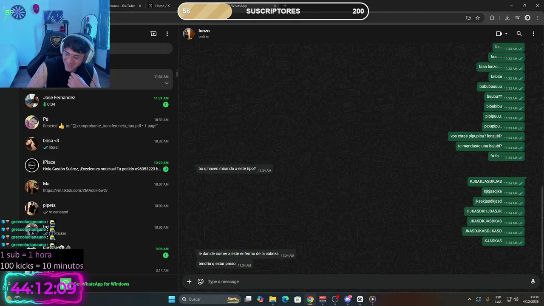544x306 pixels.
Task: Open the Chrome extensions puzzle icon
Action: [x=492, y=18]
